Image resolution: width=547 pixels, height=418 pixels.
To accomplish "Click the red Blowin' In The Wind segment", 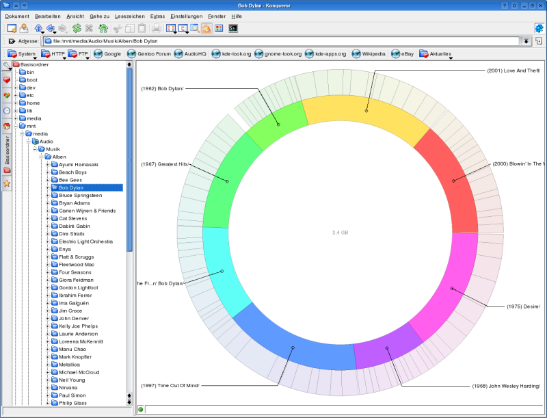I will 453,181.
